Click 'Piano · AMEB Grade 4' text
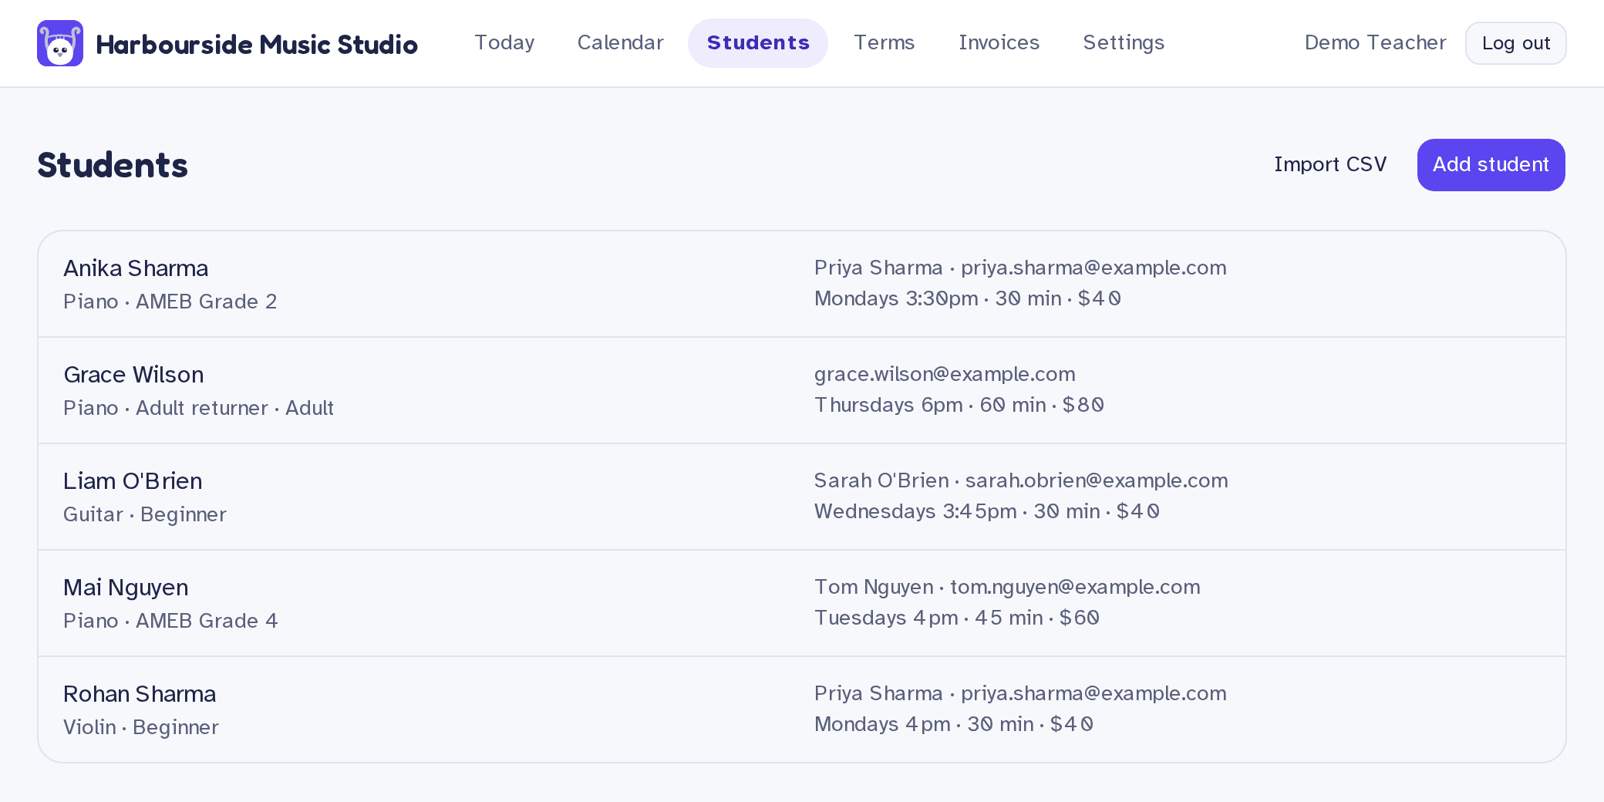This screenshot has height=802, width=1604. pos(170,621)
